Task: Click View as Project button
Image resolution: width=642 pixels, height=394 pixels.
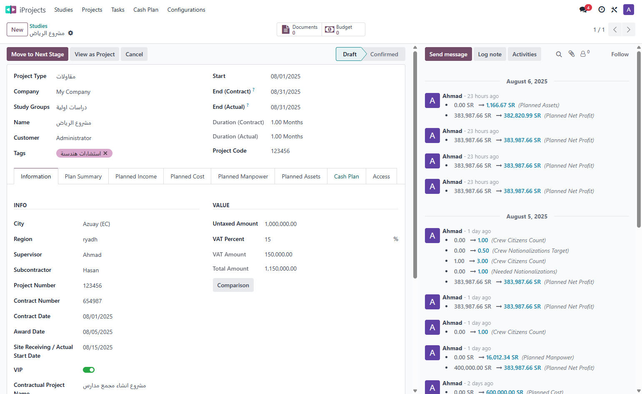Action: [95, 54]
